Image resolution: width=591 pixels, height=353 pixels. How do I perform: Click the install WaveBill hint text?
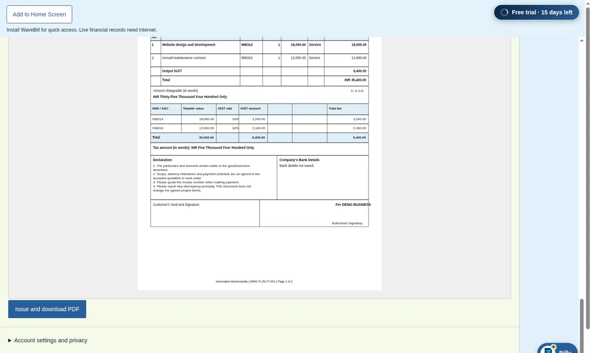click(81, 30)
